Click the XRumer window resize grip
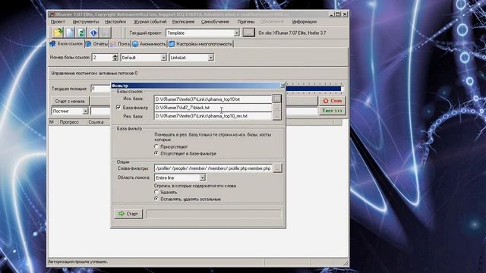Image resolution: width=486 pixels, height=273 pixels. [346, 263]
